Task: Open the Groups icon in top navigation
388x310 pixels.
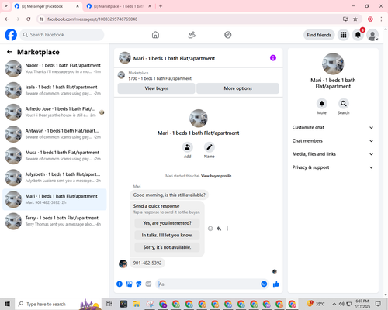Action: coord(228,35)
